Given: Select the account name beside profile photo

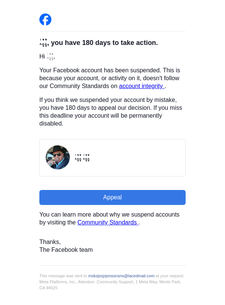Looking at the screenshot, I should pyautogui.click(x=82, y=158).
